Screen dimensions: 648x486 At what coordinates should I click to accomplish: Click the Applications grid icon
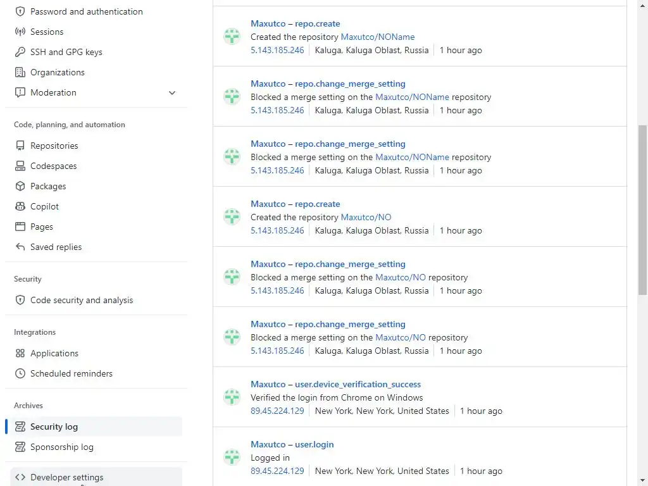coord(20,353)
